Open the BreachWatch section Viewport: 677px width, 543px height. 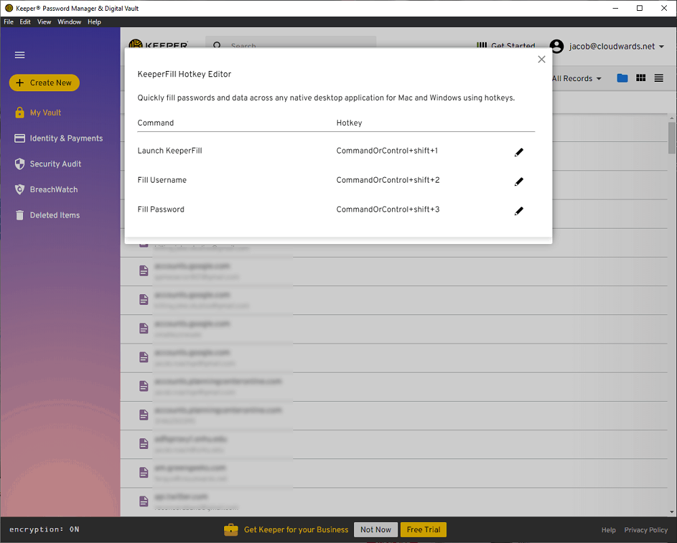53,189
